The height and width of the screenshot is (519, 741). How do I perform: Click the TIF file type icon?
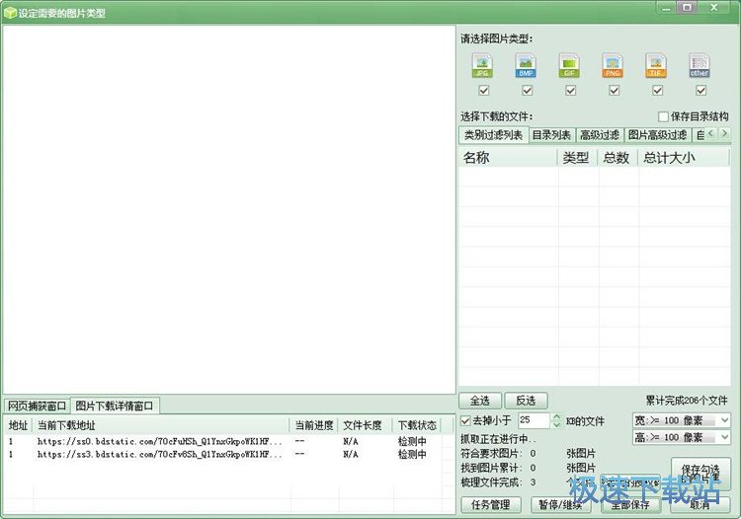tap(656, 66)
